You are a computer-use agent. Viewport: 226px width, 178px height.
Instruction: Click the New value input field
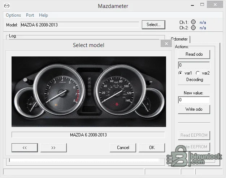194,100
